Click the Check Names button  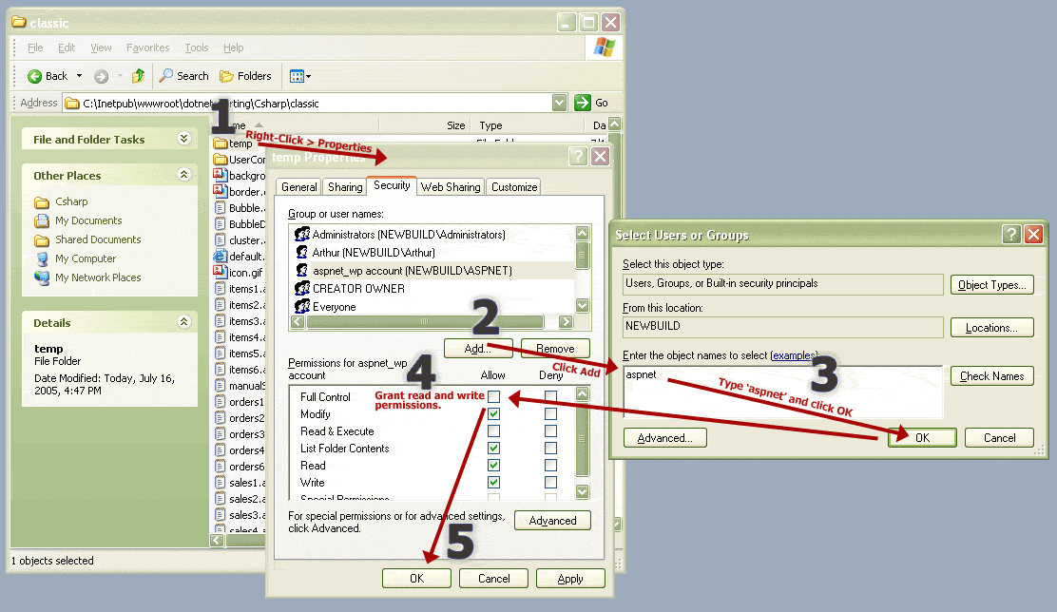(991, 376)
